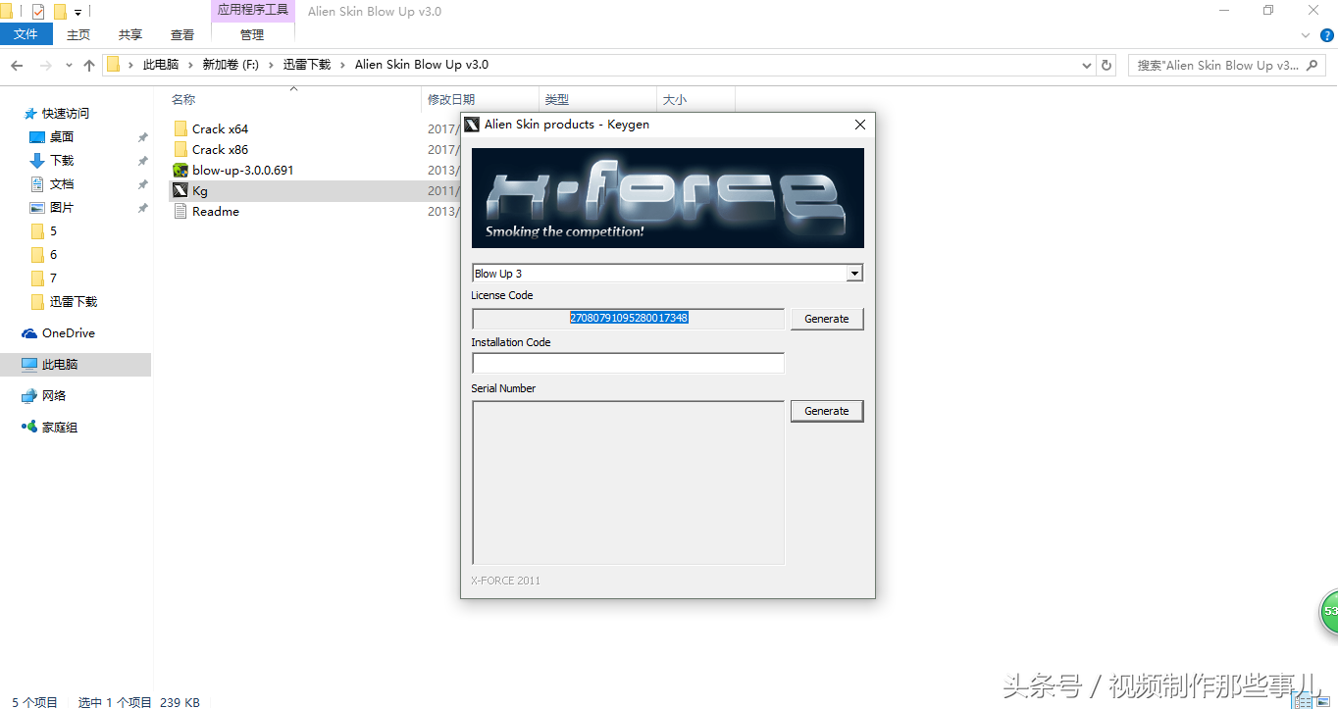Image resolution: width=1338 pixels, height=709 pixels.
Task: Open folder 5 in quick access
Action: click(53, 230)
